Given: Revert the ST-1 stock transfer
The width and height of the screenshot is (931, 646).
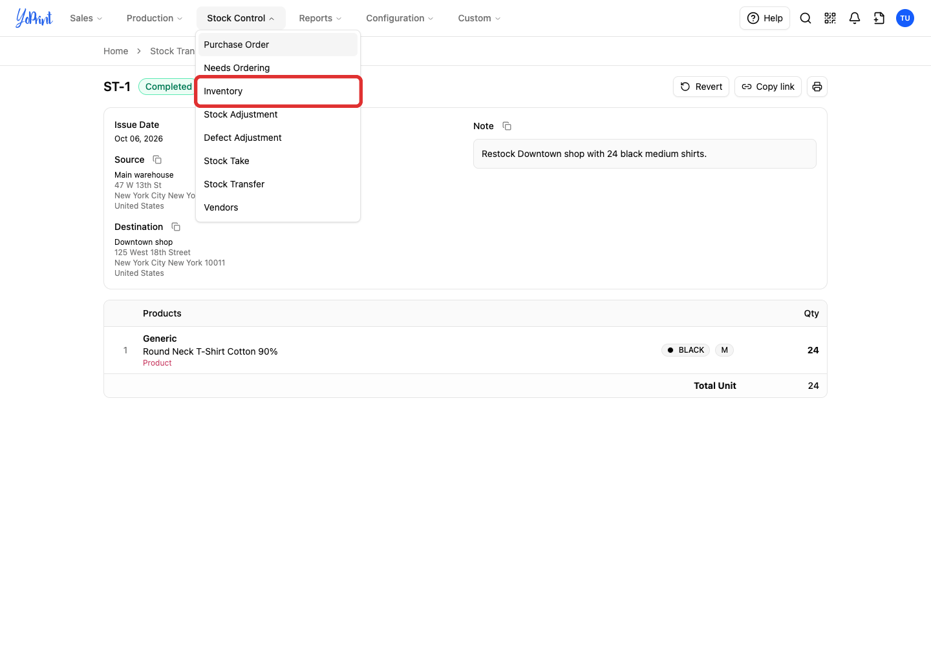Looking at the screenshot, I should click(701, 87).
